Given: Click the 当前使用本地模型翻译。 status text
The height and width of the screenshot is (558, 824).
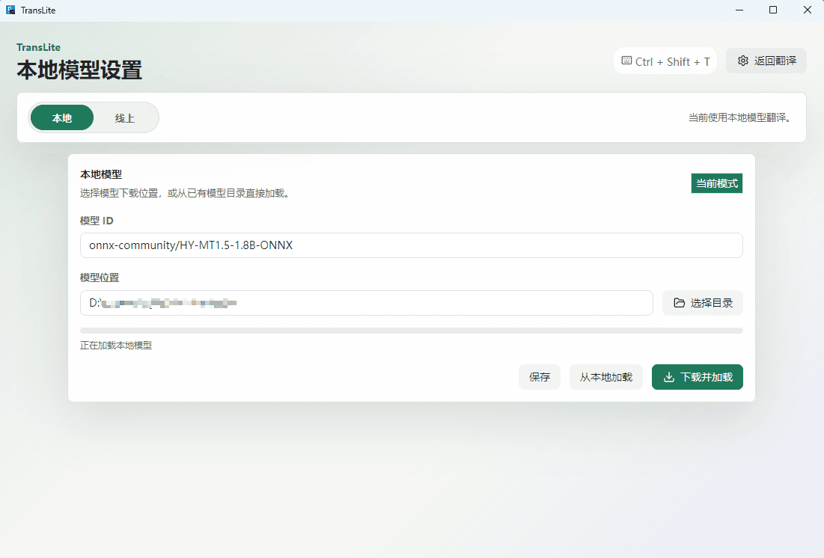Looking at the screenshot, I should tap(740, 117).
